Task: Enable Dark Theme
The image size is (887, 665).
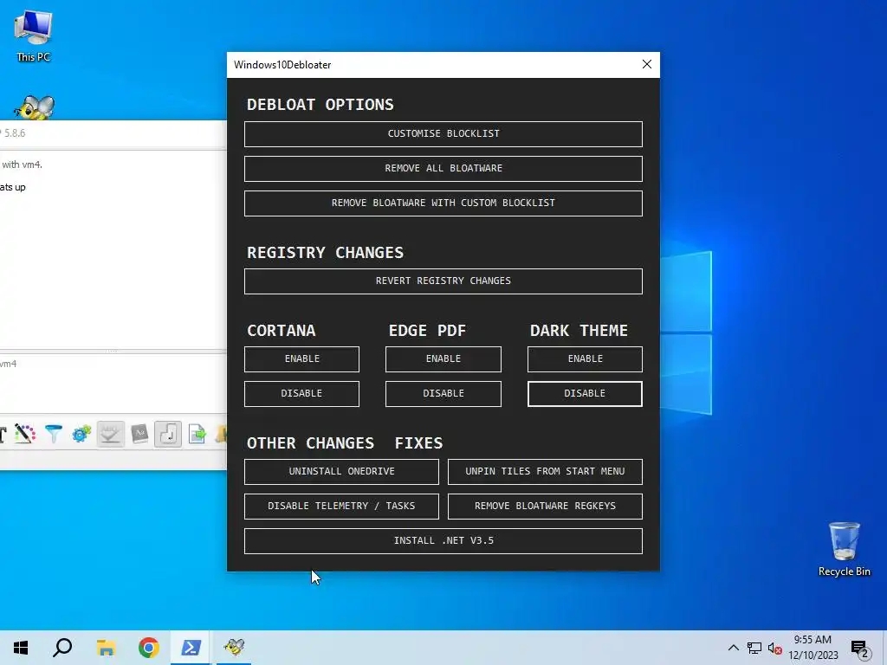Action: point(585,359)
